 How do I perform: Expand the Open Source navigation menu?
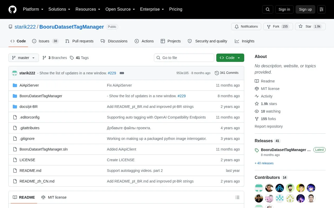(120, 9)
